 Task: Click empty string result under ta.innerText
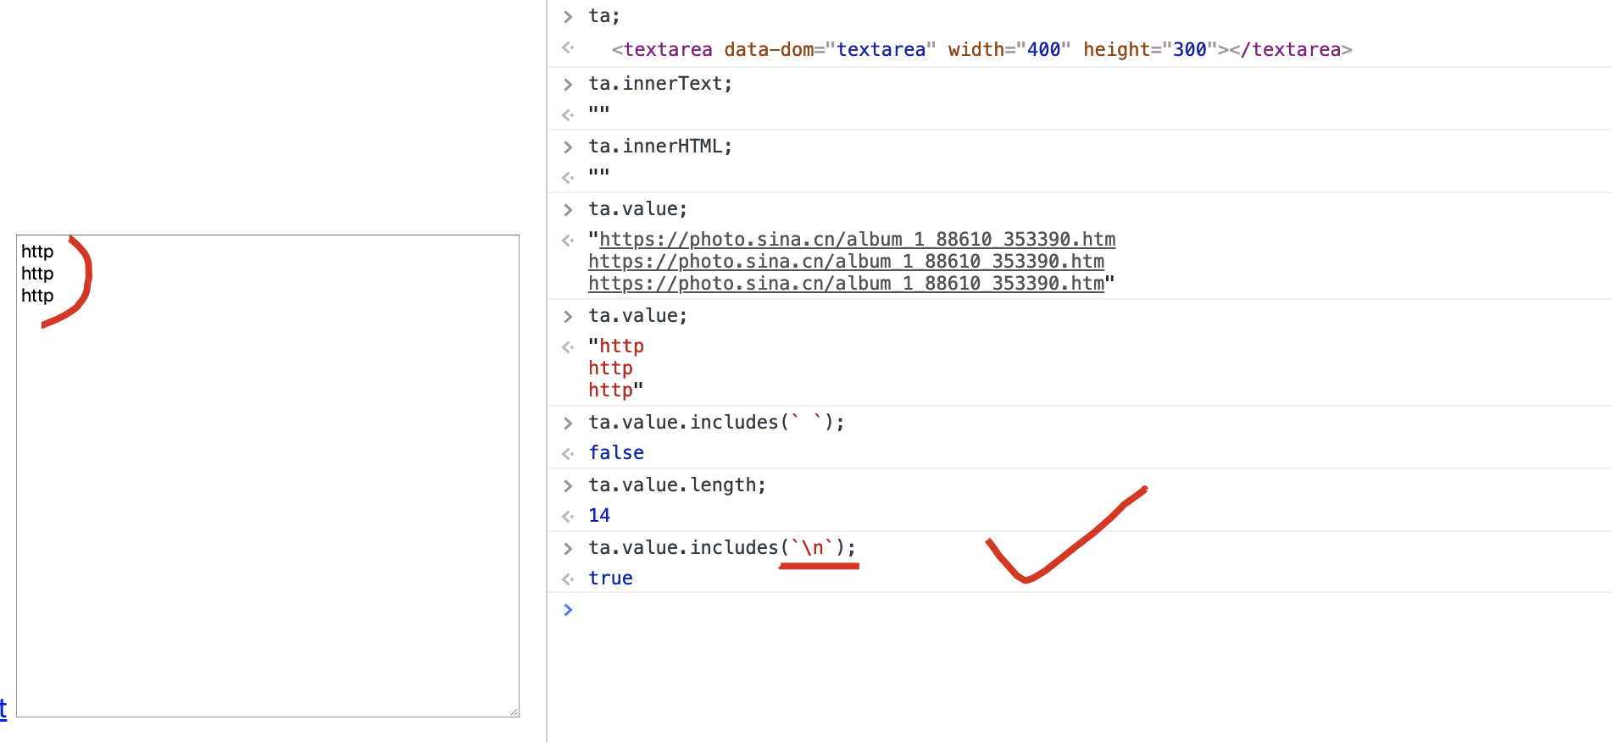pos(599,112)
